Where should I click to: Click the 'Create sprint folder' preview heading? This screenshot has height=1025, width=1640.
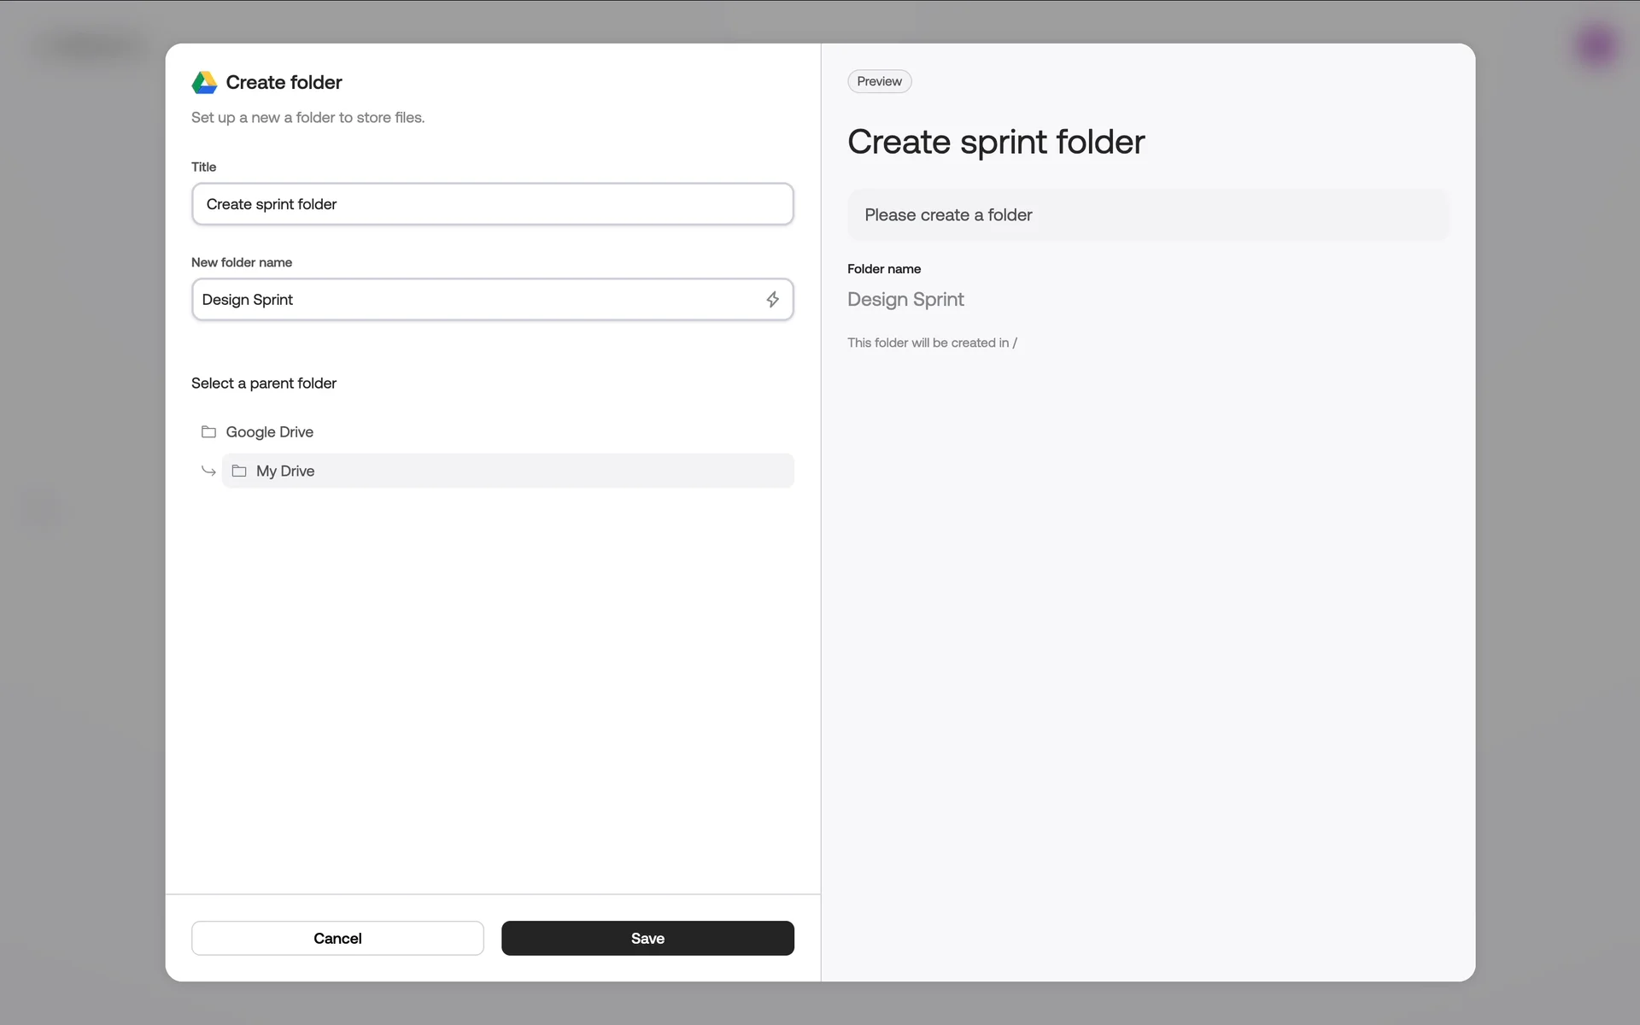995,142
